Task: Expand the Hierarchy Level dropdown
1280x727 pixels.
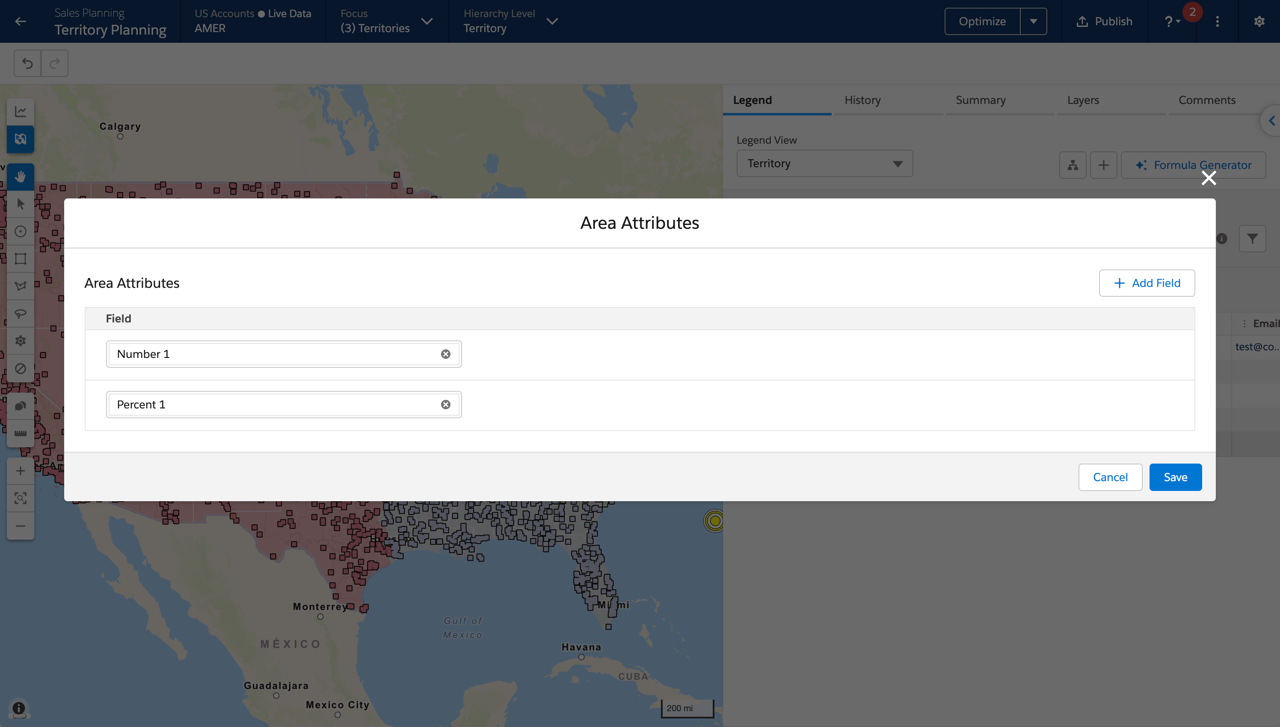Action: pos(552,21)
